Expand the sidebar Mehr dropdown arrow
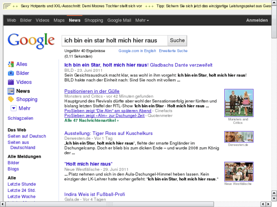Image resolution: width=277 pixels, height=207 pixels. pos(14,108)
